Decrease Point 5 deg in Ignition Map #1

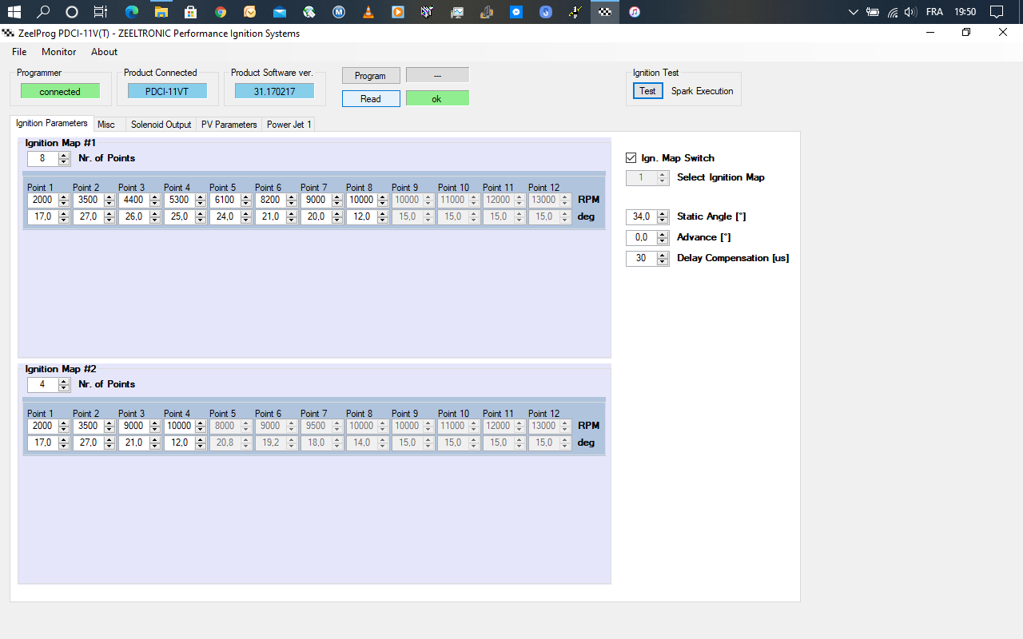[x=245, y=220]
